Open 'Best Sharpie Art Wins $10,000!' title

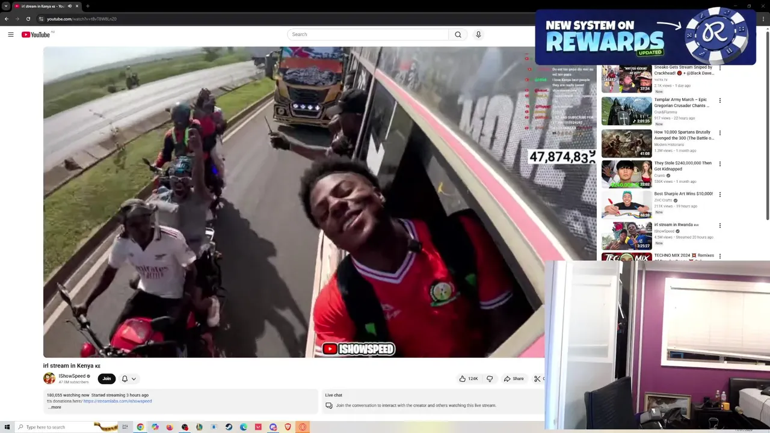coord(683,194)
